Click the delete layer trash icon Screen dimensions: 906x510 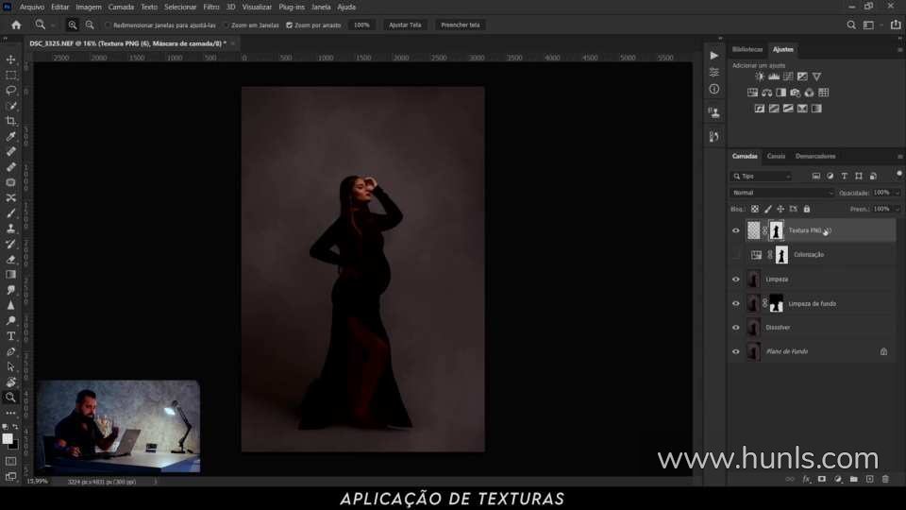click(885, 479)
